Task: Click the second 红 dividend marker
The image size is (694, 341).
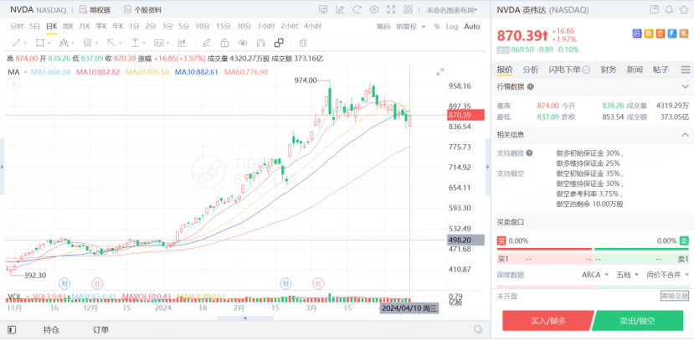Action: (x=318, y=282)
